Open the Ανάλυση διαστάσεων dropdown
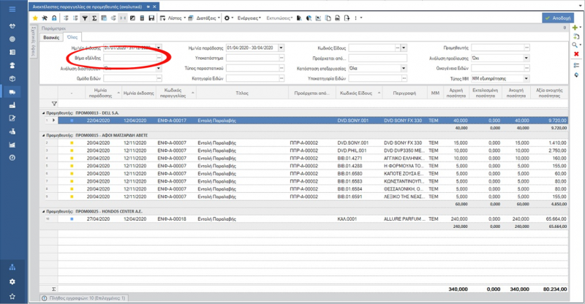The width and height of the screenshot is (585, 304). coord(159,68)
